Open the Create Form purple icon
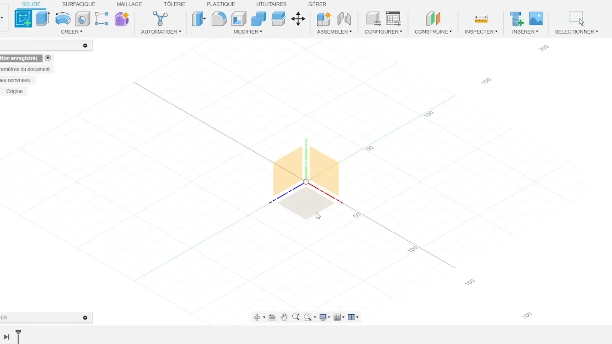 (122, 19)
